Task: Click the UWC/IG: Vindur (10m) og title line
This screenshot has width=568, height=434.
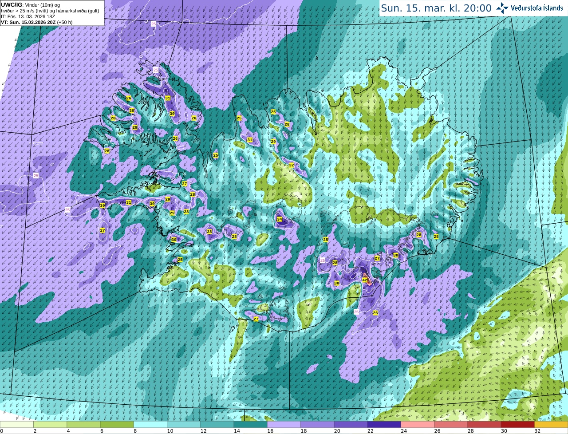Action: 31,4
